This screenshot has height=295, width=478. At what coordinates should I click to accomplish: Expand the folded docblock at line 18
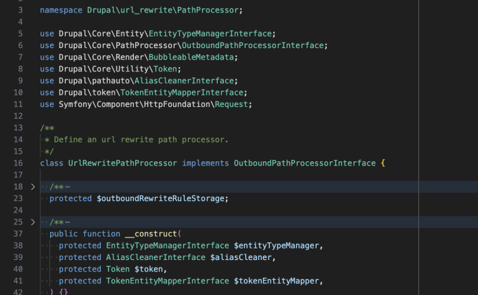click(32, 187)
